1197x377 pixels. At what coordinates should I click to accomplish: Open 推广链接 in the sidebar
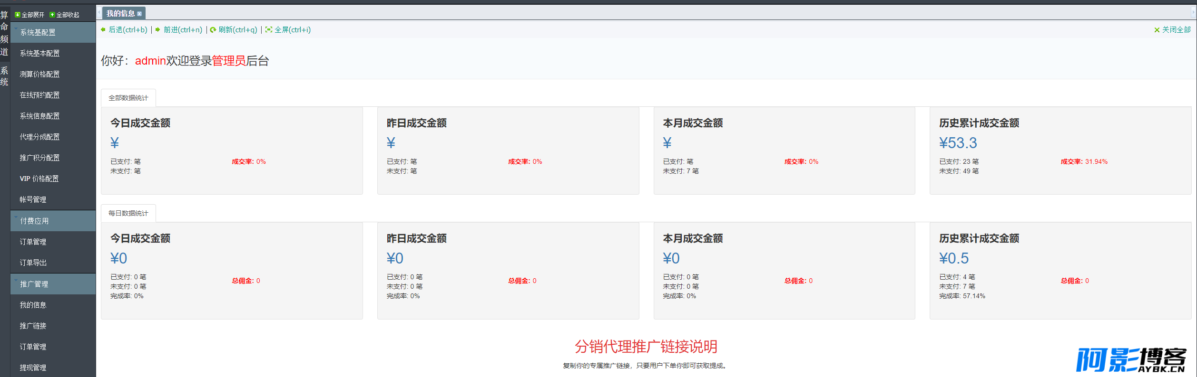(x=33, y=326)
